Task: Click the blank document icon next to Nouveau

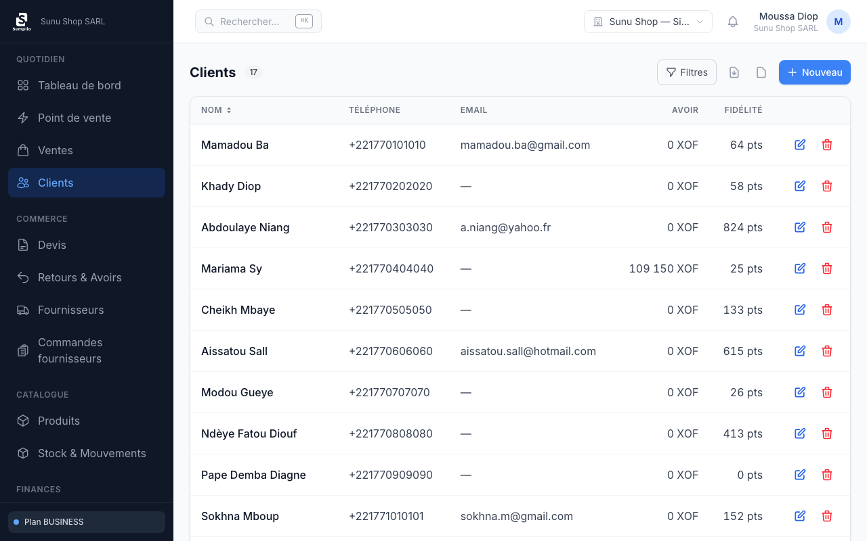Action: coord(761,72)
